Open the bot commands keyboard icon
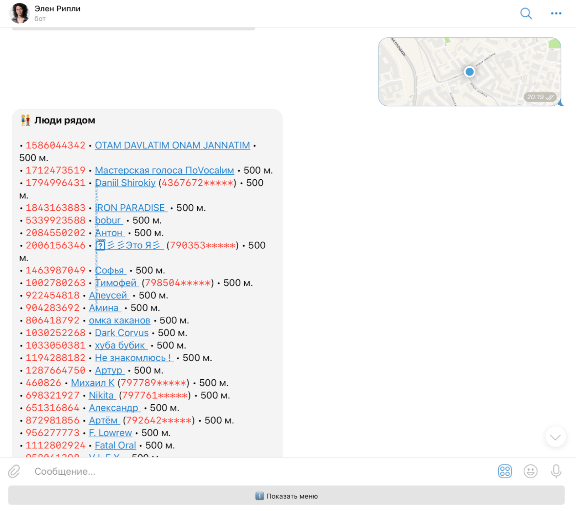Image resolution: width=577 pixels, height=511 pixels. [x=504, y=471]
